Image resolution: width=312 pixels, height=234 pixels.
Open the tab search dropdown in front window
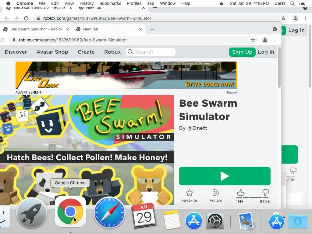point(275,29)
